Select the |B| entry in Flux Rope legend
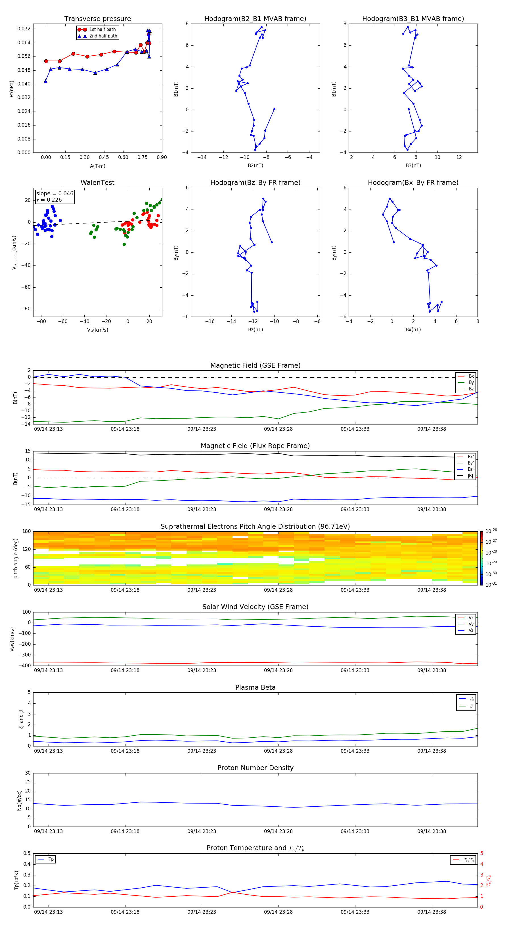The height and width of the screenshot is (937, 511). pos(465,476)
